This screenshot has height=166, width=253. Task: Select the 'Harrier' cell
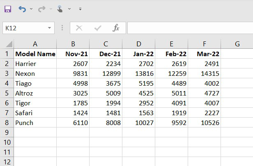click(x=35, y=64)
